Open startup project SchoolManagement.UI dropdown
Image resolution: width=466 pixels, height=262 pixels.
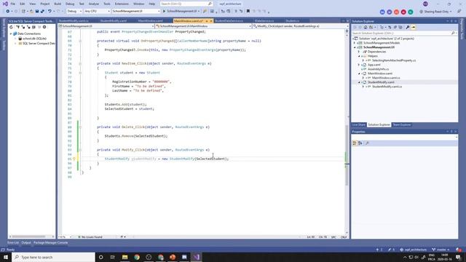point(136,12)
